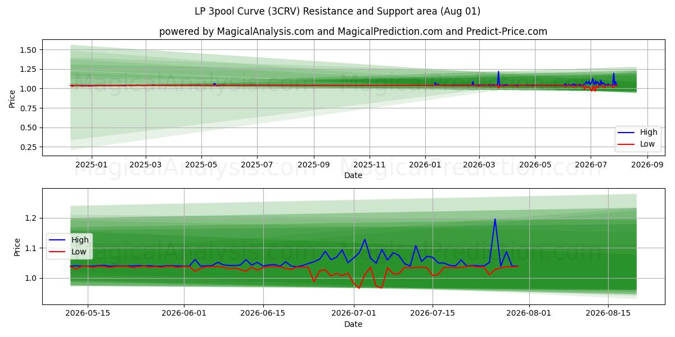The width and height of the screenshot is (675, 337).
Task: Click the 'powered by MagicalAnalysis.com' subtitle
Action: [353, 31]
